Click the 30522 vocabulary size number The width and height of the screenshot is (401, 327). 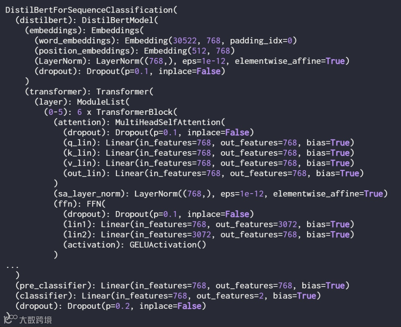coord(185,41)
